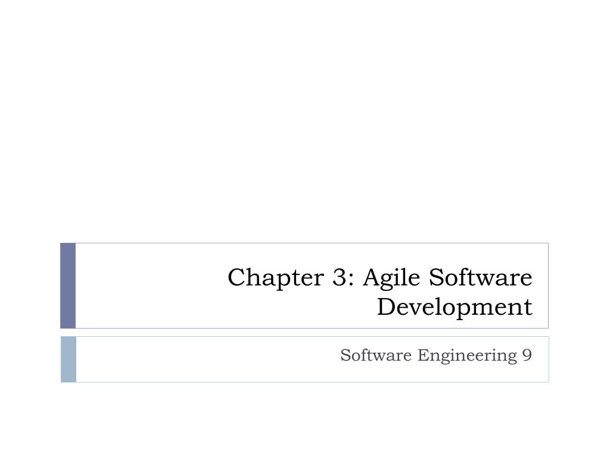
Task: Click the narrow gap between title and subtitle boxes
Action: pyautogui.click(x=305, y=332)
